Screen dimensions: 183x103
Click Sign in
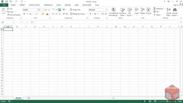click(x=176, y=5)
